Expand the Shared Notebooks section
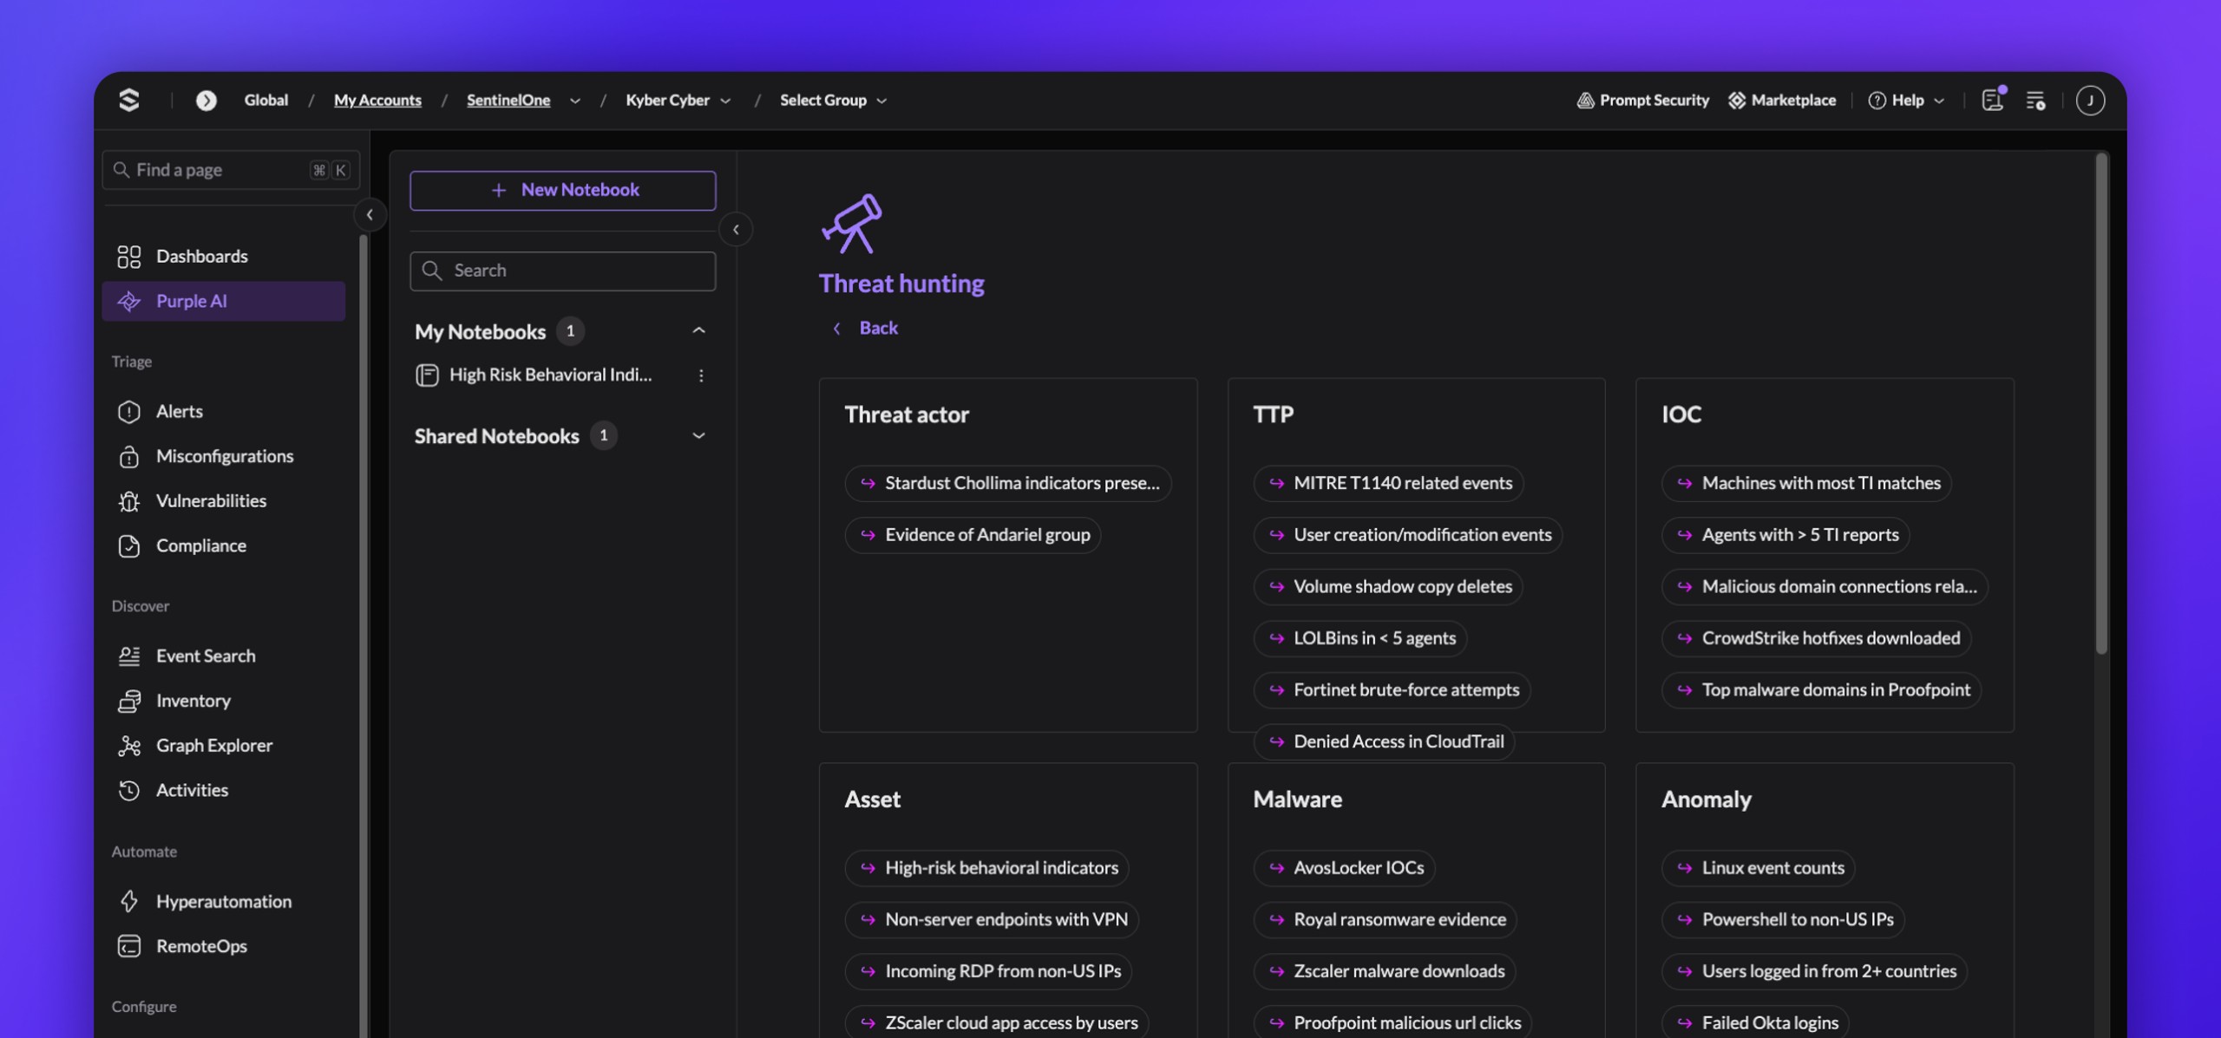The height and width of the screenshot is (1038, 2221). point(698,435)
